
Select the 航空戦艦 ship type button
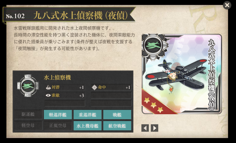pos(117,126)
